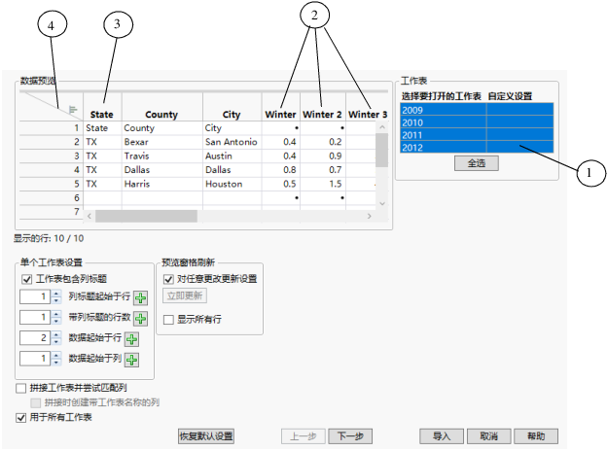
Task: Toggle 工作表包含列标题 checkbox
Action: [27, 279]
